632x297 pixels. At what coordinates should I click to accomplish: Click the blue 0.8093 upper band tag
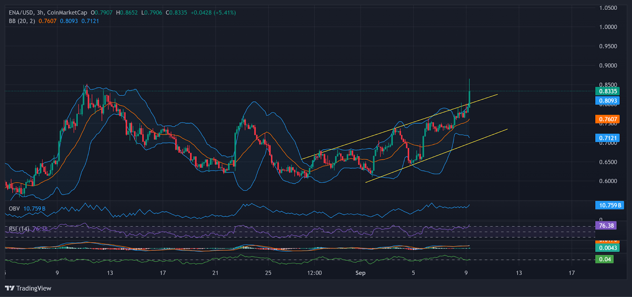point(608,101)
